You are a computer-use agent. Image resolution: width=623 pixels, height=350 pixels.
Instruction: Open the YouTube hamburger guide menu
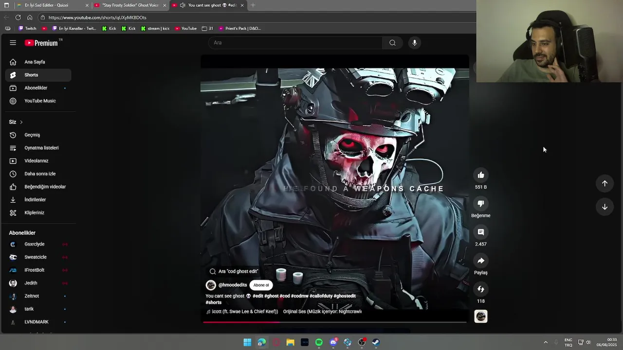pyautogui.click(x=13, y=43)
